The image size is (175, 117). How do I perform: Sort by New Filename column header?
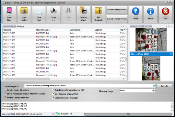pos(52,30)
